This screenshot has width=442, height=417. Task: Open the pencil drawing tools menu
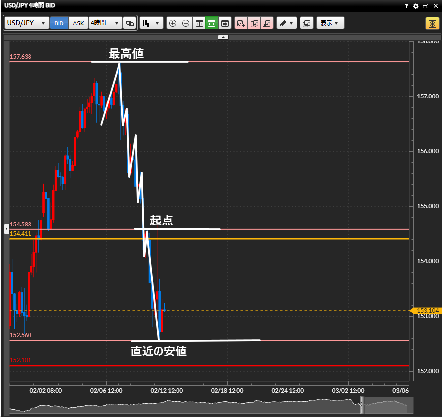click(x=287, y=23)
